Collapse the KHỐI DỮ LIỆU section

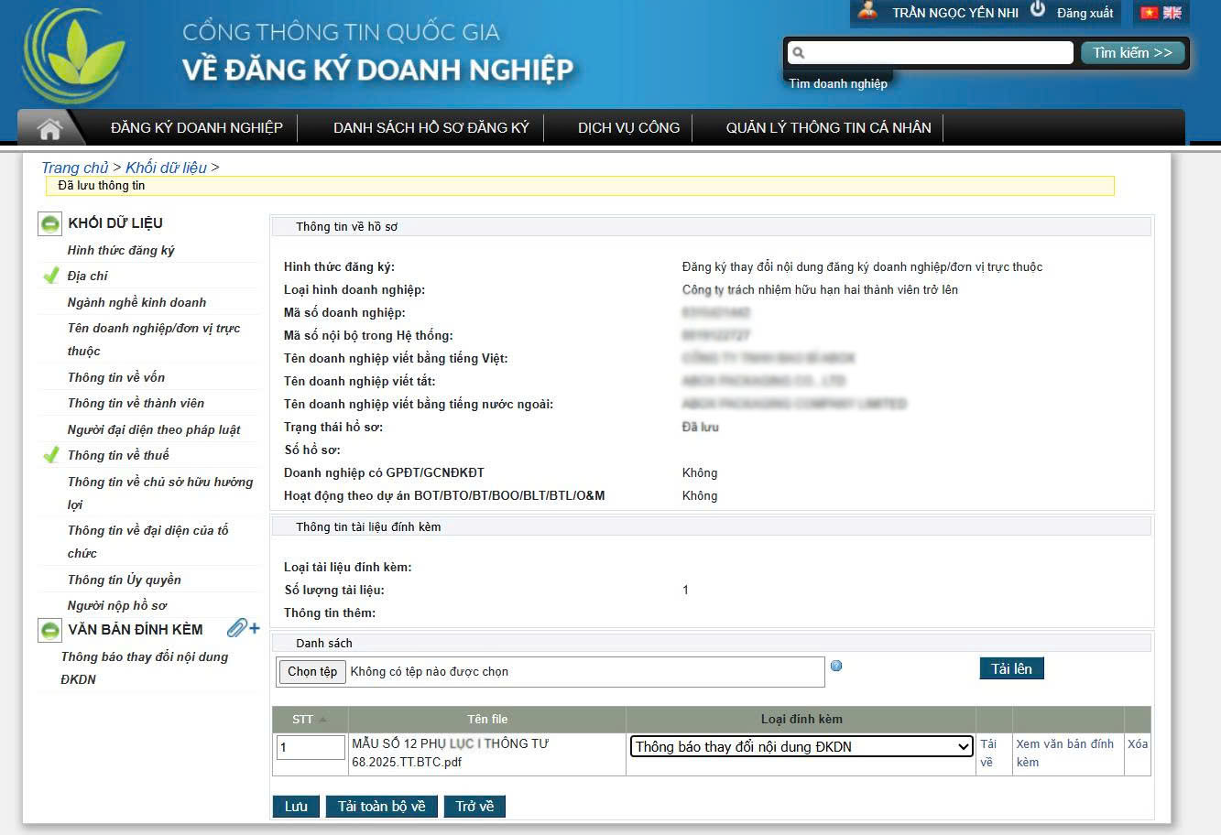click(50, 223)
